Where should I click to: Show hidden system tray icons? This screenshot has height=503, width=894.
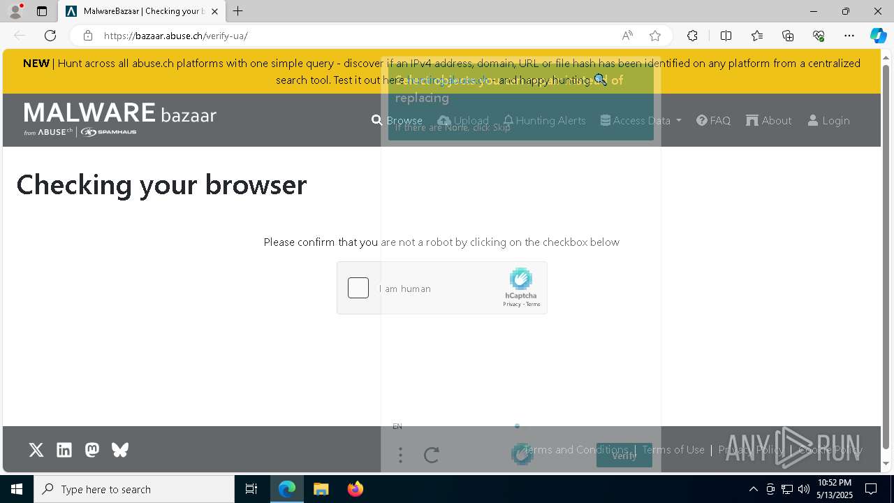[x=753, y=489]
